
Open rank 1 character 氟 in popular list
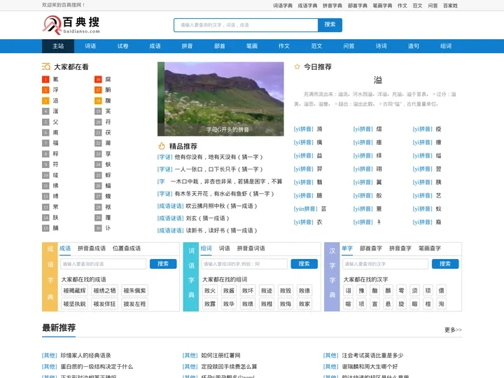(55, 79)
